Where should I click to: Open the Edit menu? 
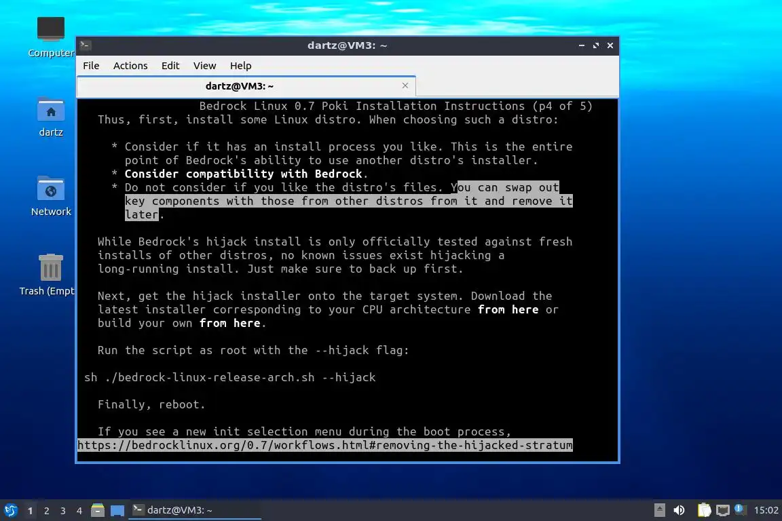click(x=170, y=66)
